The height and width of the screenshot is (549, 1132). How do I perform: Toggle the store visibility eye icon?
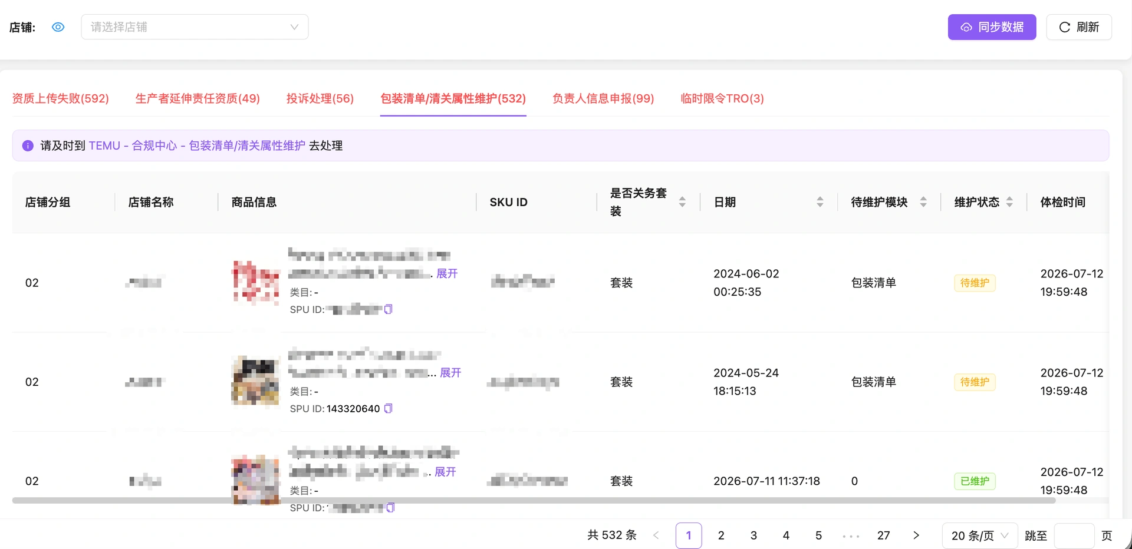[58, 27]
